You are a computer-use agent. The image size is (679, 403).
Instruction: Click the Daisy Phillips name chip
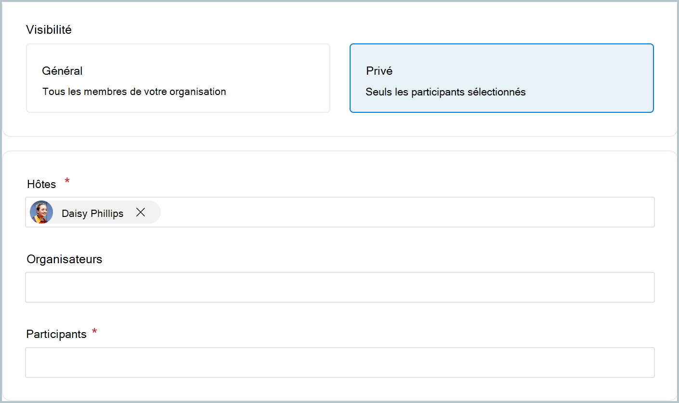pyautogui.click(x=94, y=213)
